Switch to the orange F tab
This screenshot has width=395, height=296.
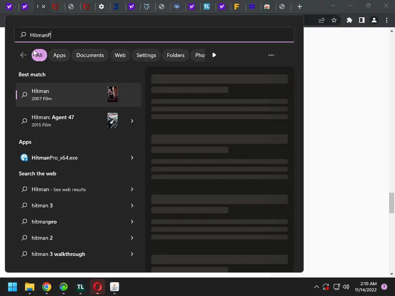[236, 7]
